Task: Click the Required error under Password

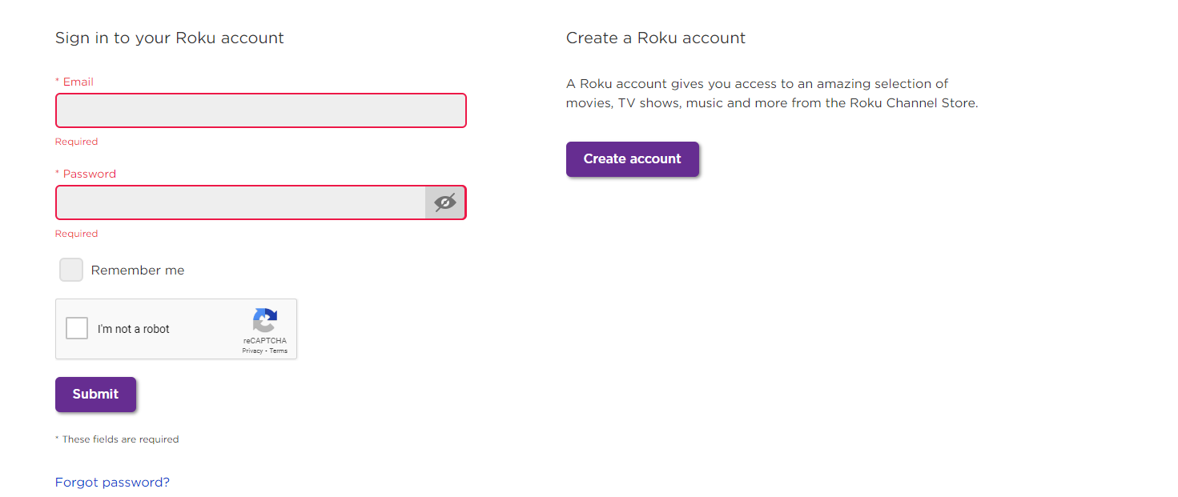Action: pyautogui.click(x=76, y=234)
